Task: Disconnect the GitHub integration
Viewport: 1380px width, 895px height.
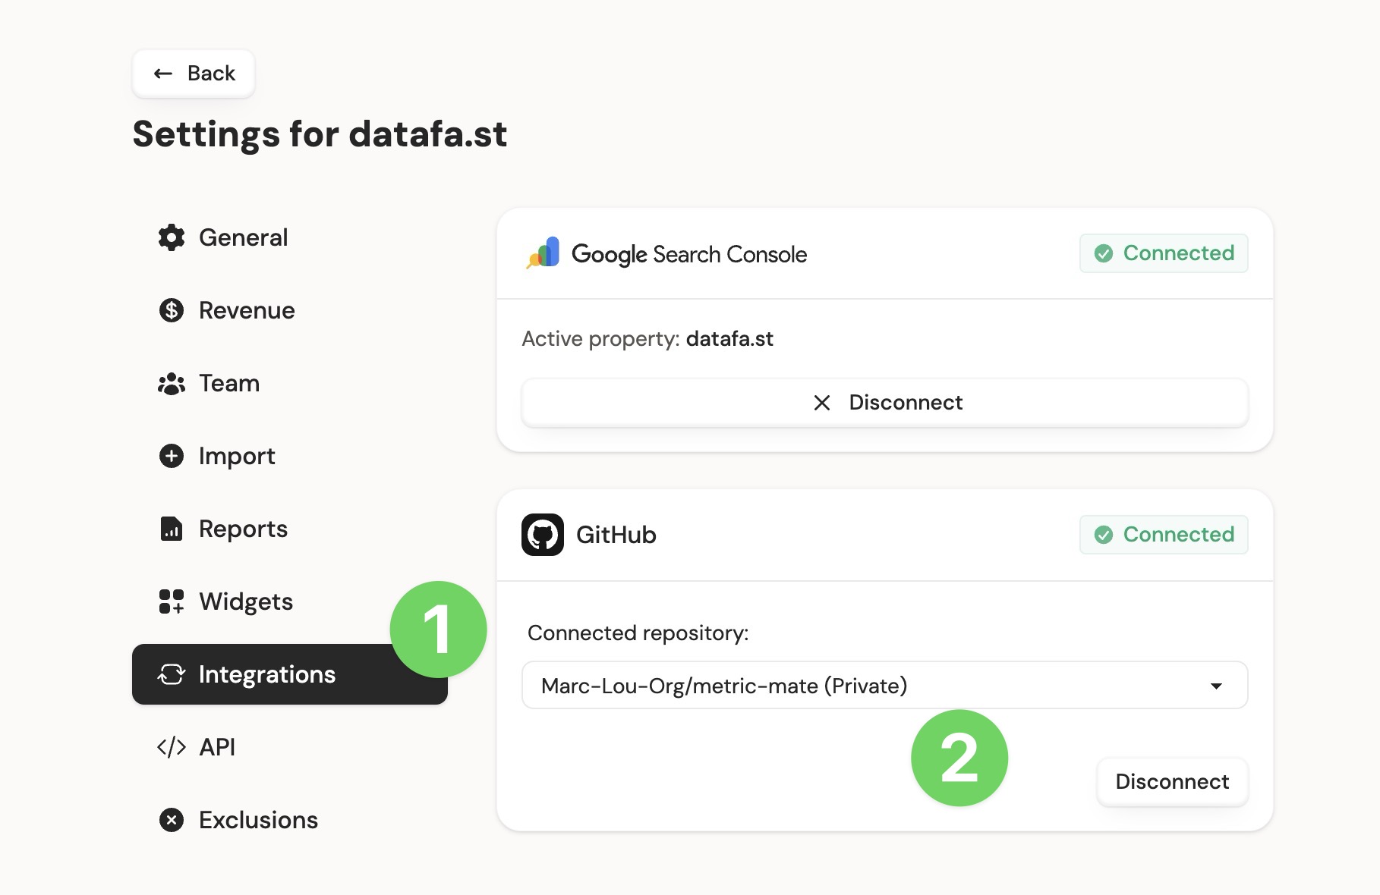Action: click(1172, 782)
